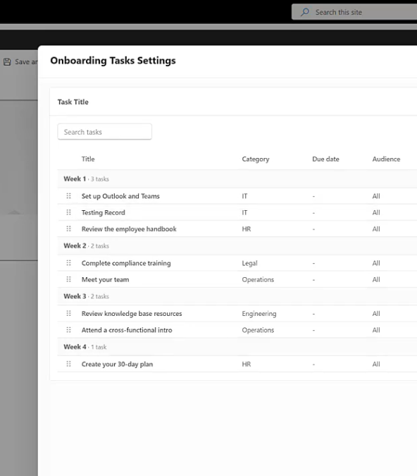Open the Set up Outlook and Teams task

coord(120,196)
